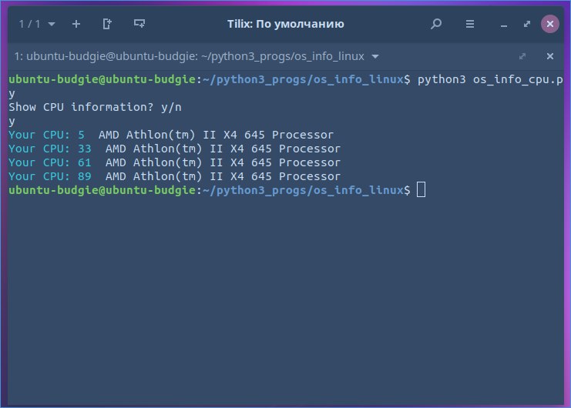This screenshot has height=408, width=571.
Task: Close the terminal pane
Action: click(550, 57)
